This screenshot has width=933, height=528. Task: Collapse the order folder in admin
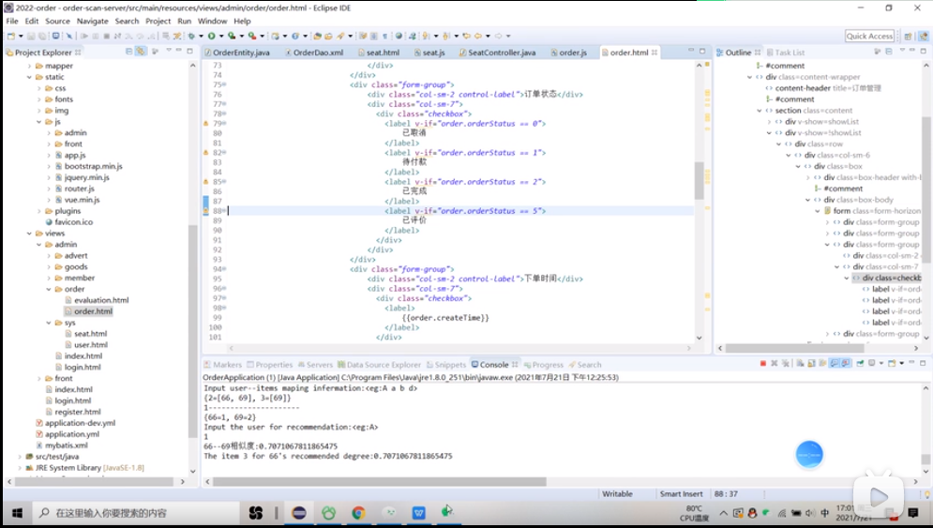49,289
